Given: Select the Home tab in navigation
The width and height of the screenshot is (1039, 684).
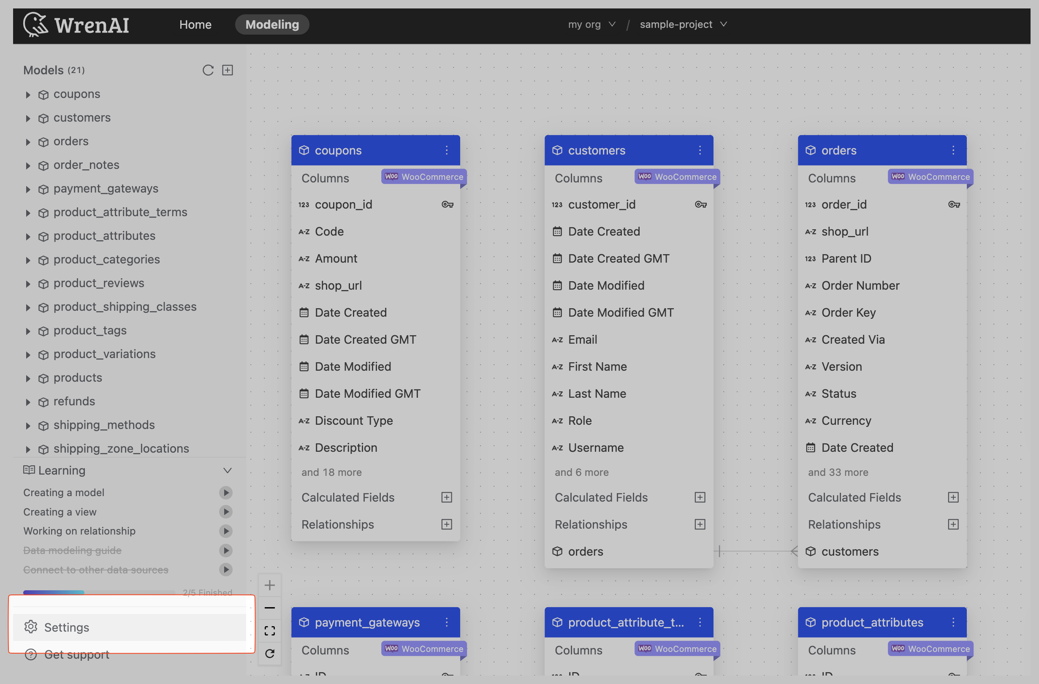Looking at the screenshot, I should pyautogui.click(x=195, y=24).
